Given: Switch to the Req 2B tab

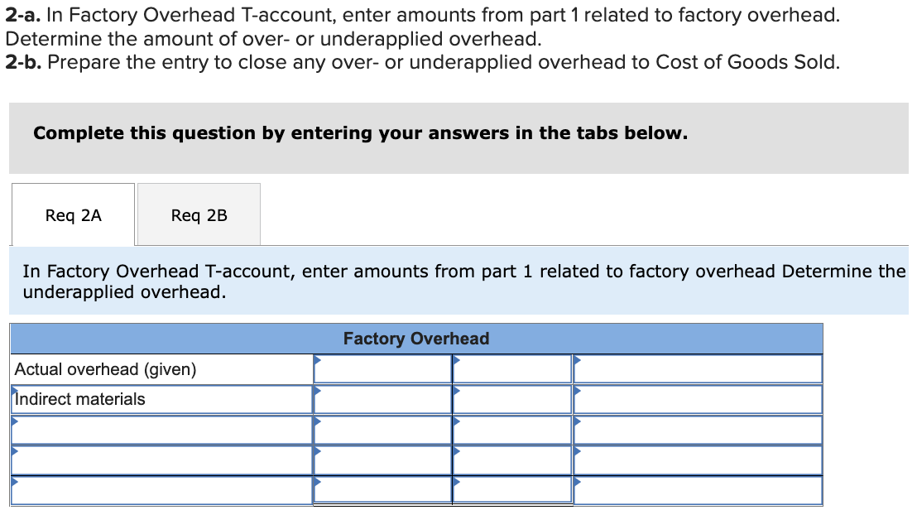Looking at the screenshot, I should pos(198,214).
